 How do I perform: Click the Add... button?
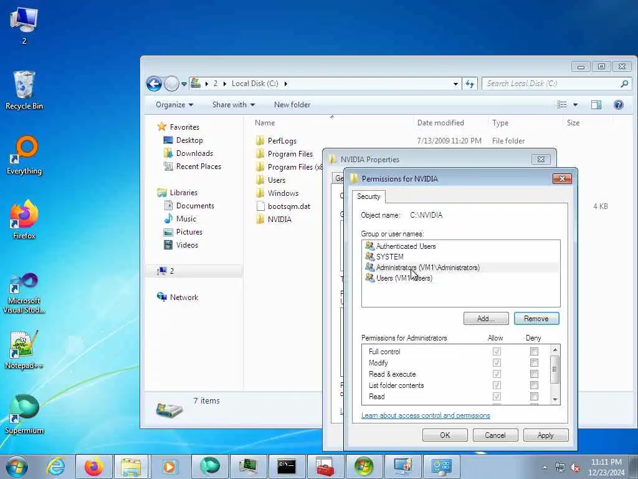click(x=486, y=319)
